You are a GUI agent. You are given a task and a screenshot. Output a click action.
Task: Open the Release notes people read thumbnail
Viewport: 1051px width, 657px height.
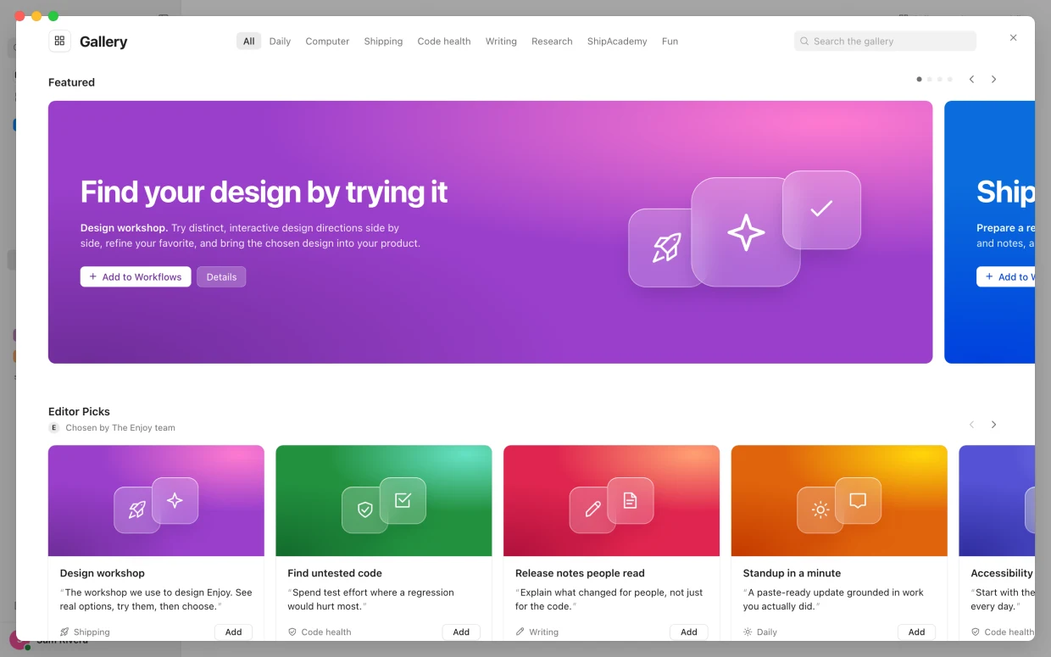611,501
